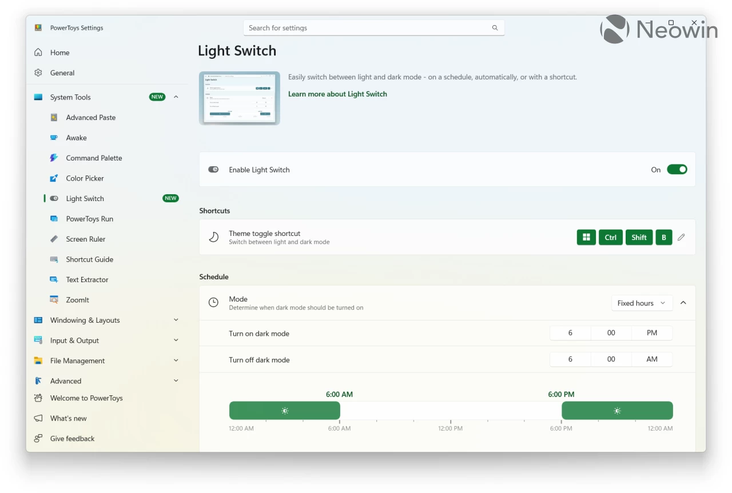
Task: Turn off the Enable Light Switch toggle
Action: point(677,170)
